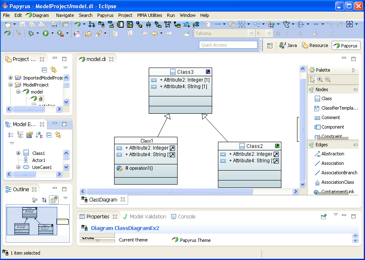Screen dimensions: 365x260
Task: Open the Navigate menu
Action: click(65, 15)
